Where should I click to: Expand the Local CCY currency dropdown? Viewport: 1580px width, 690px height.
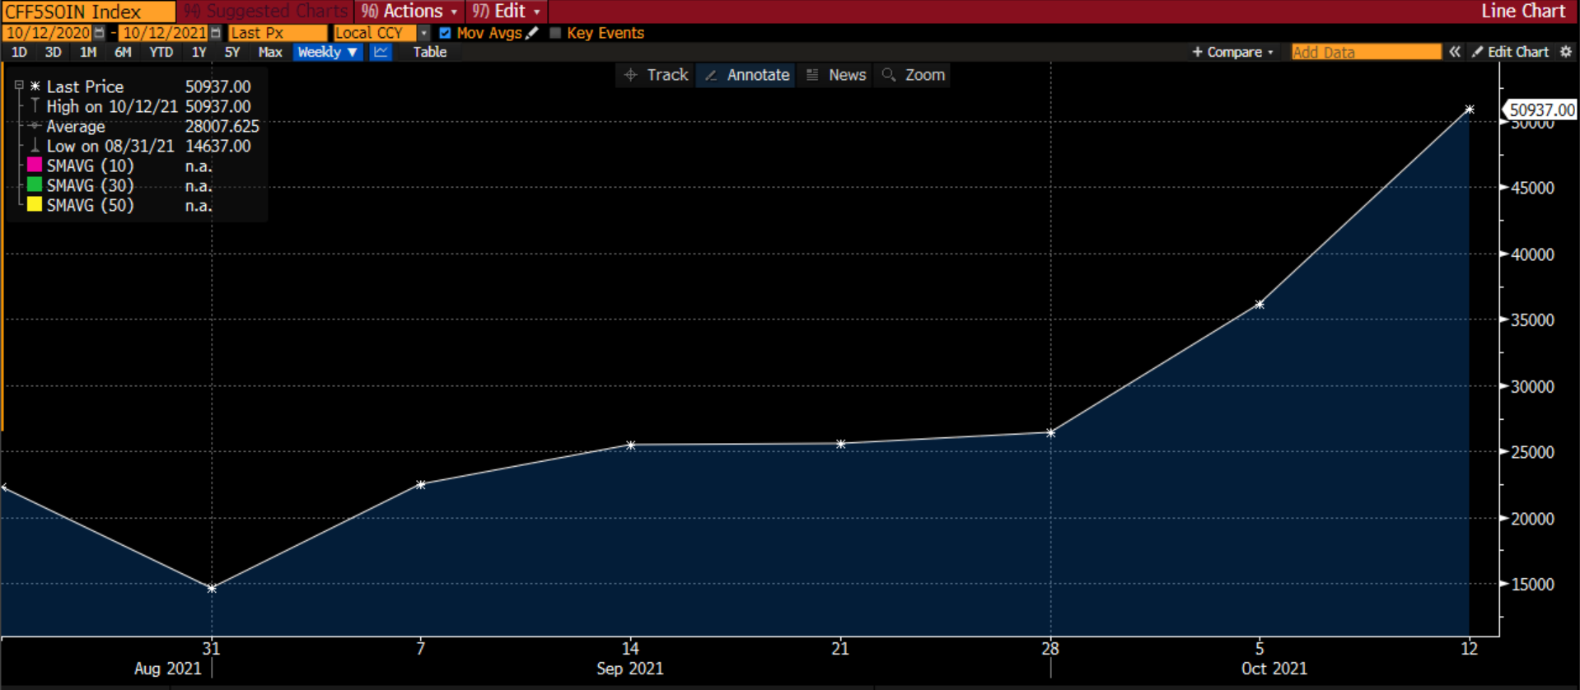click(423, 33)
